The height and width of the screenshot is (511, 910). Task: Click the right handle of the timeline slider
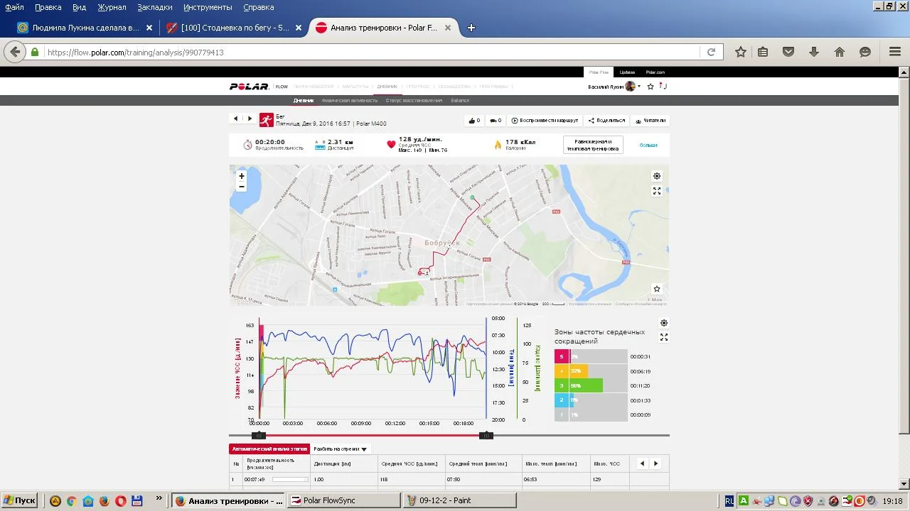(486, 435)
